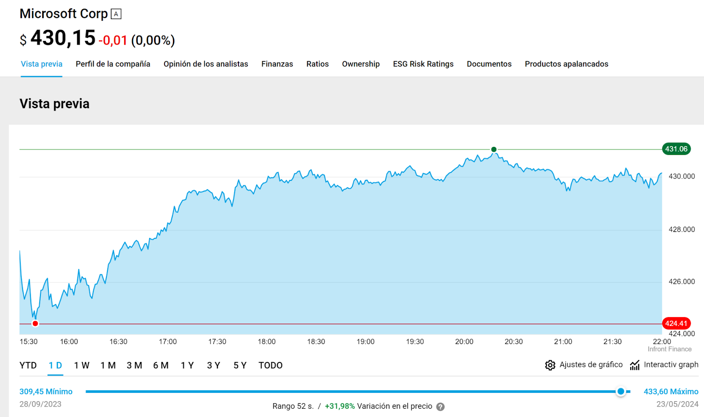Open Perfil de la compañía tab
704x417 pixels.
113,64
